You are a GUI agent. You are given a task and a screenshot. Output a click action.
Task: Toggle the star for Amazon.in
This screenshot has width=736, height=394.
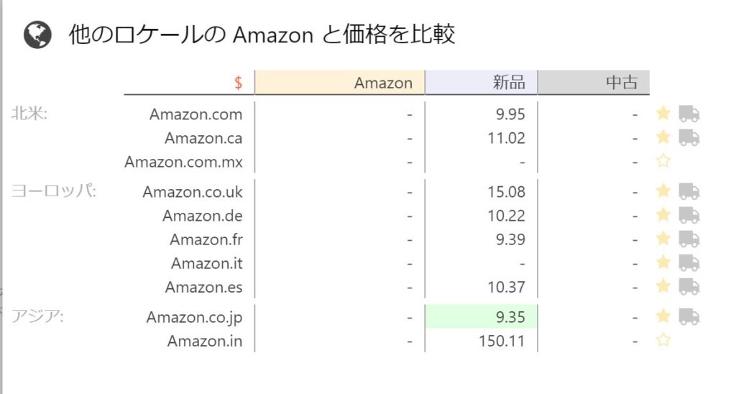click(663, 339)
